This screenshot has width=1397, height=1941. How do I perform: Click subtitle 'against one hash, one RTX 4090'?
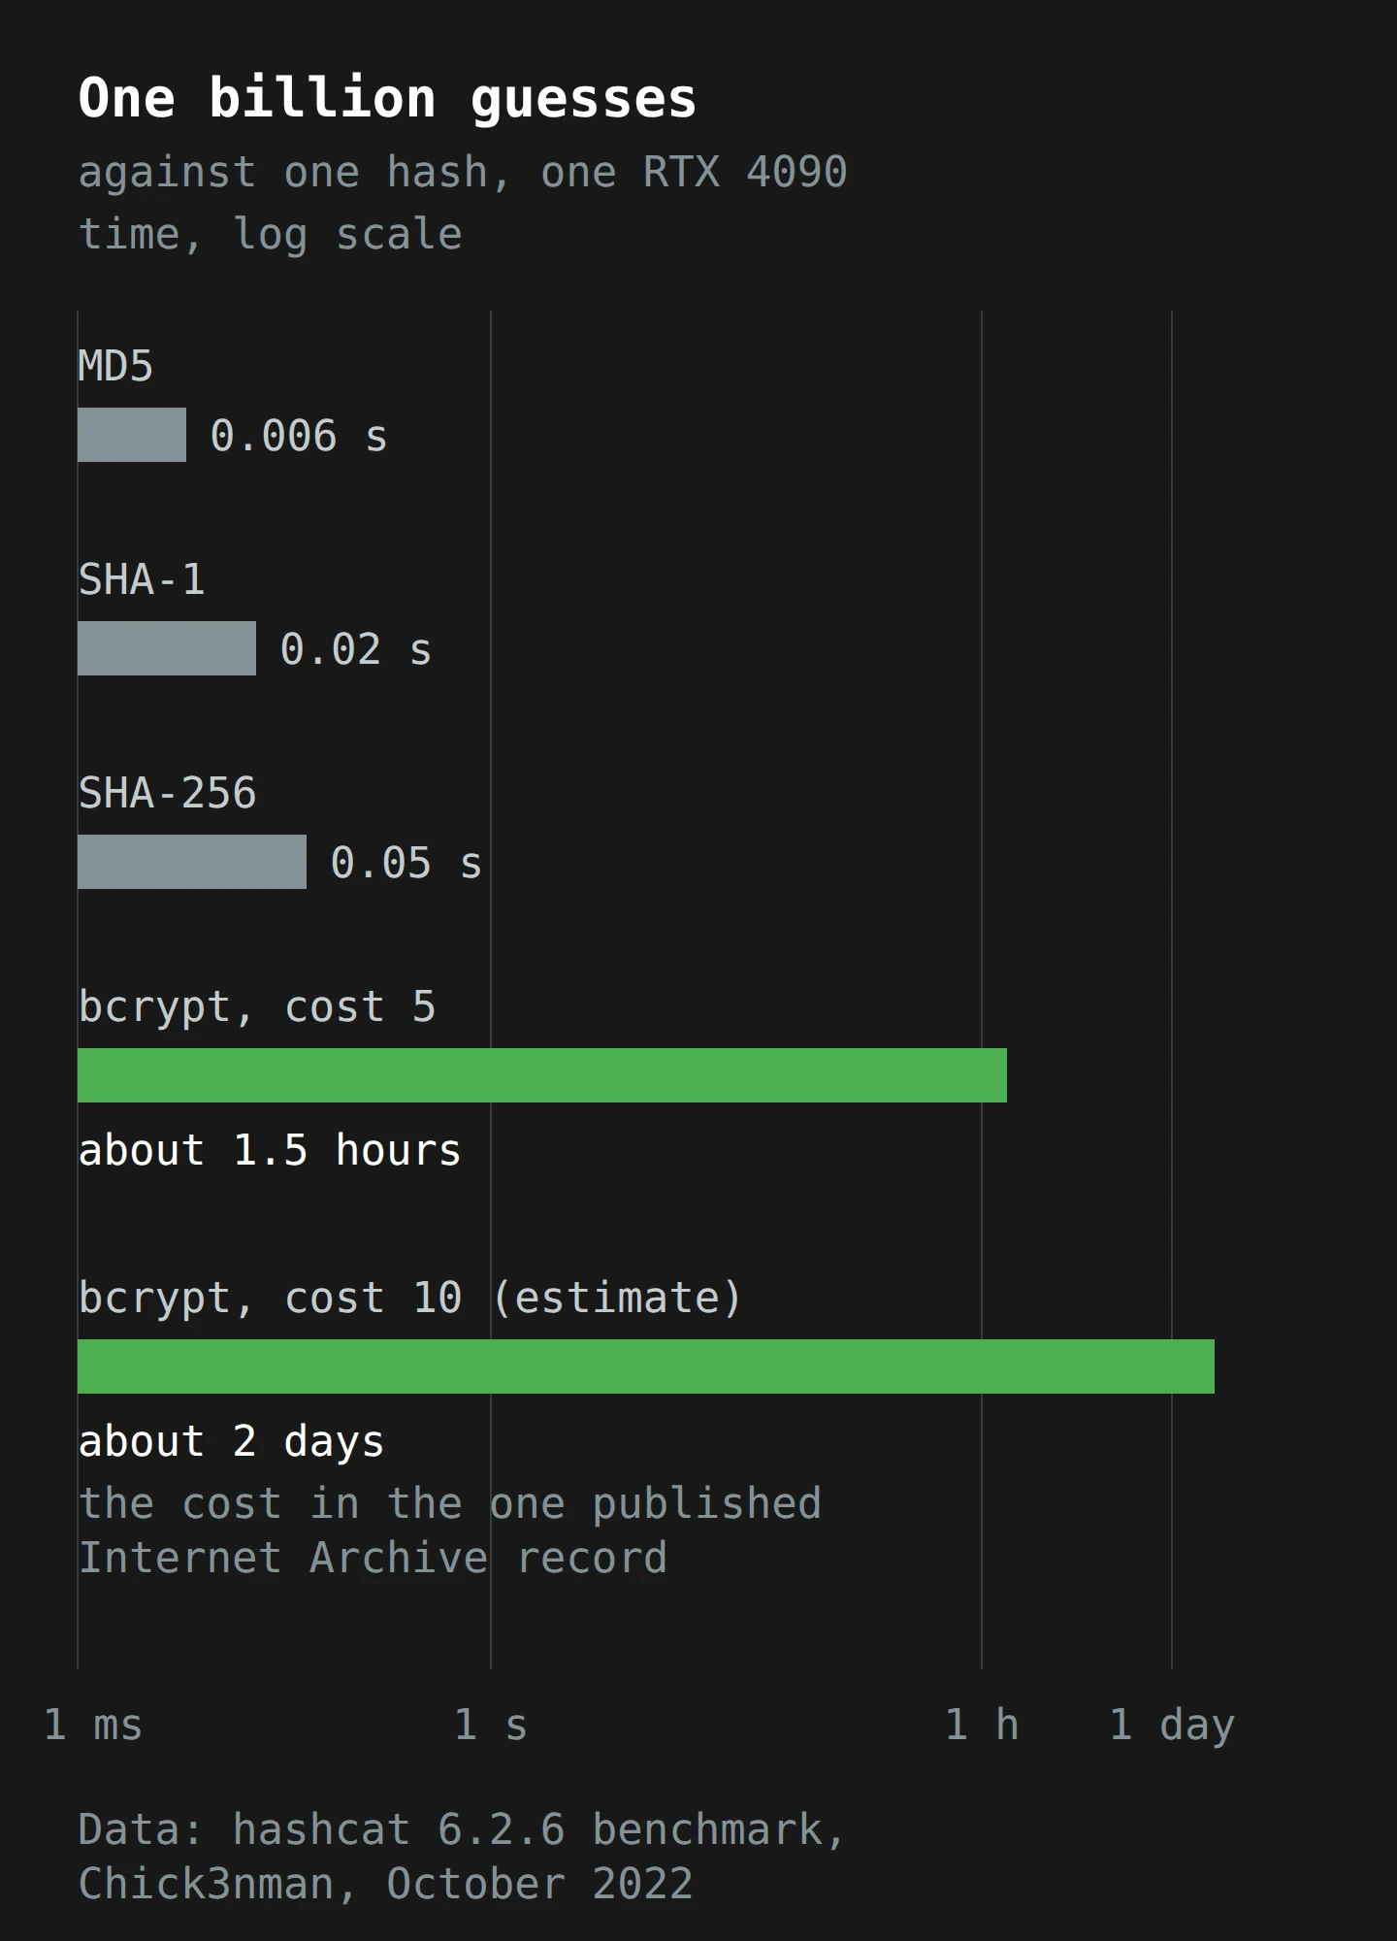click(x=463, y=173)
